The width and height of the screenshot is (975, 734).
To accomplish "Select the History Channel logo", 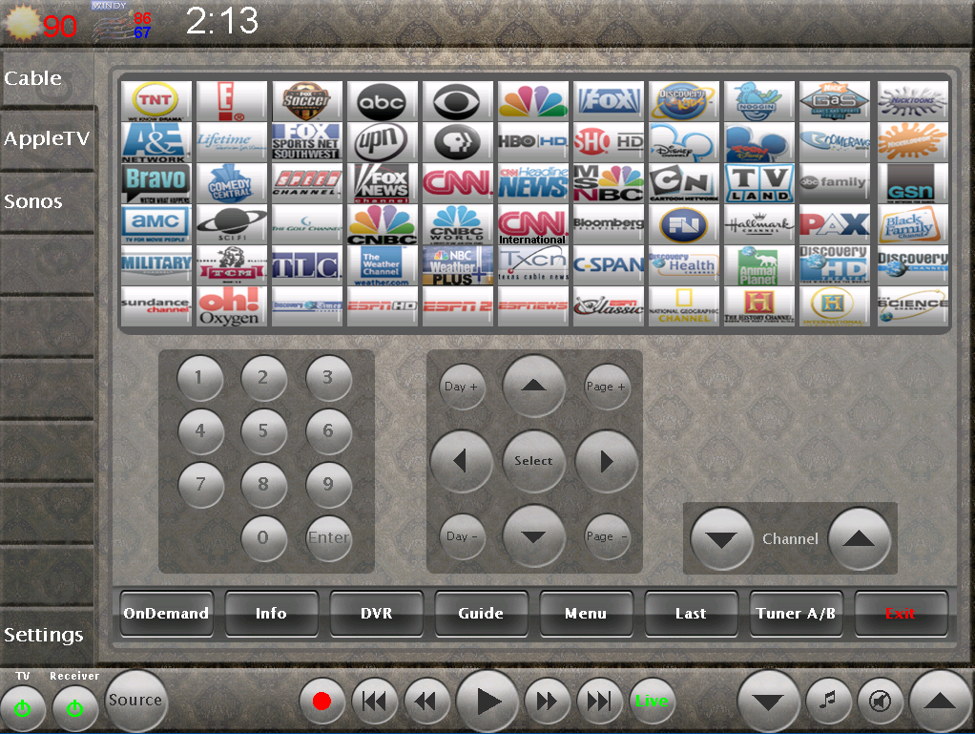I will point(759,306).
